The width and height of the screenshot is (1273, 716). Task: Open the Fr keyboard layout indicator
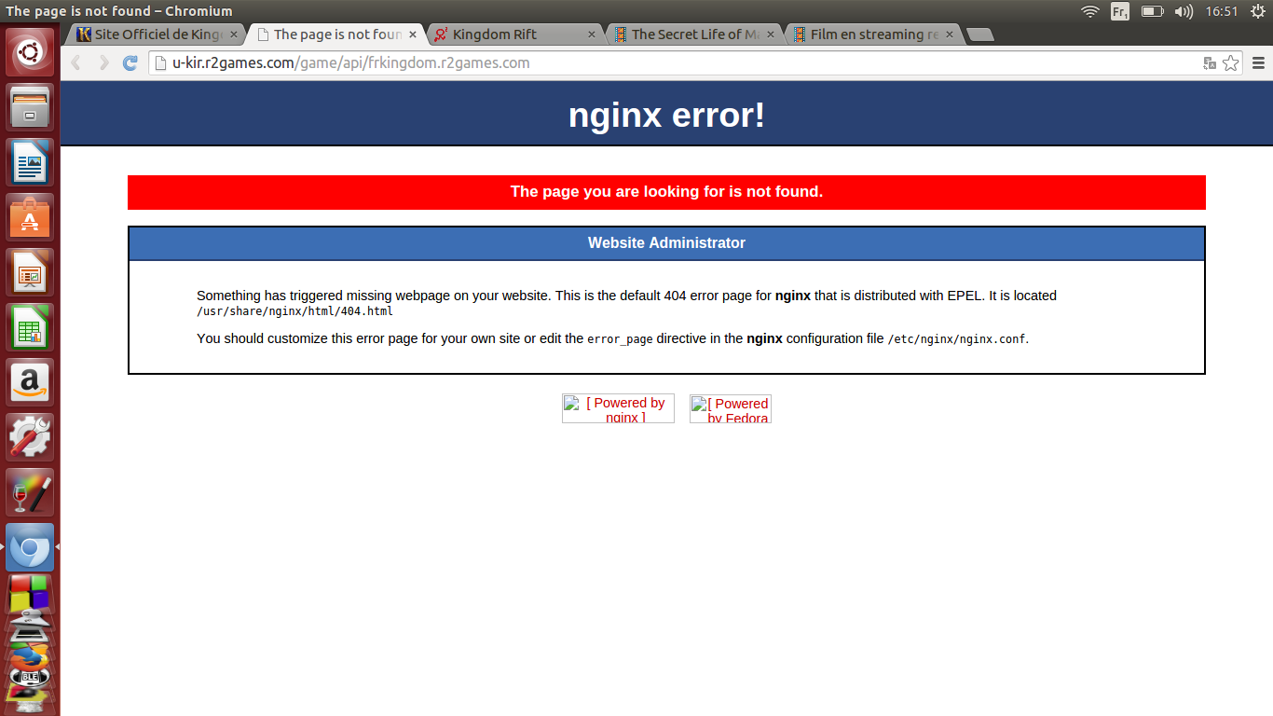1120,11
